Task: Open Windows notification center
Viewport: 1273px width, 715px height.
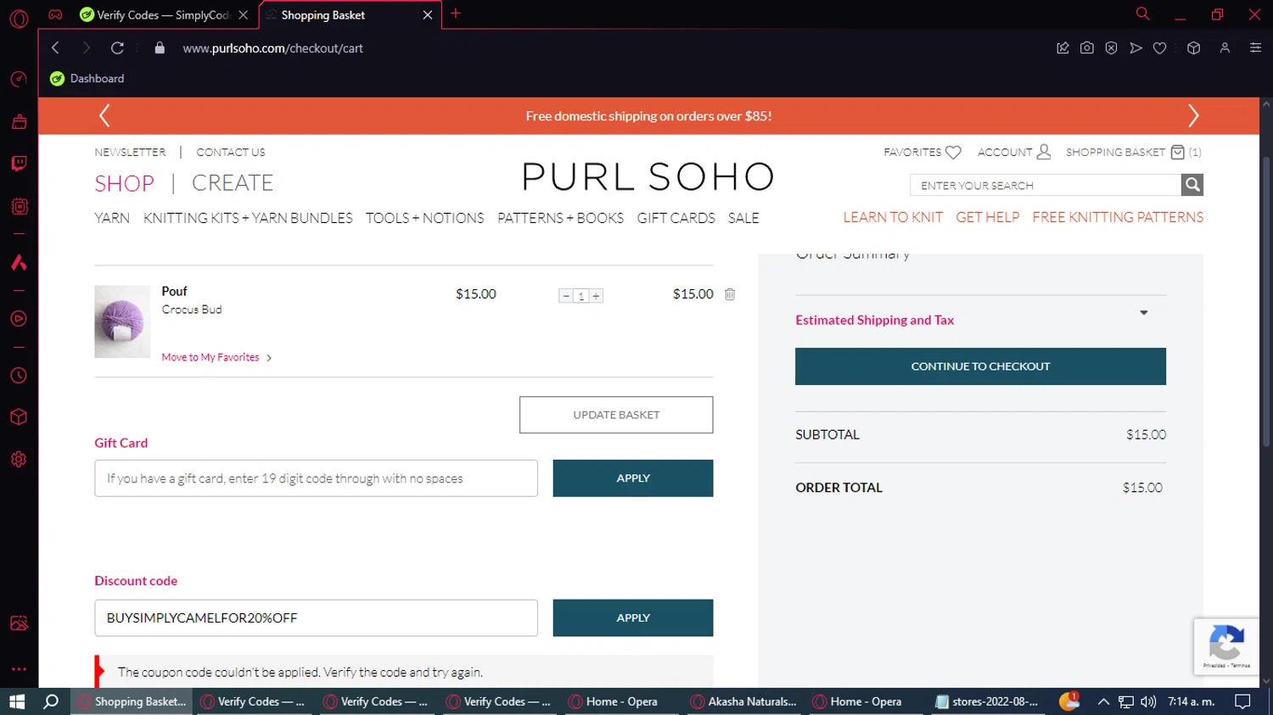Action: 1242,701
